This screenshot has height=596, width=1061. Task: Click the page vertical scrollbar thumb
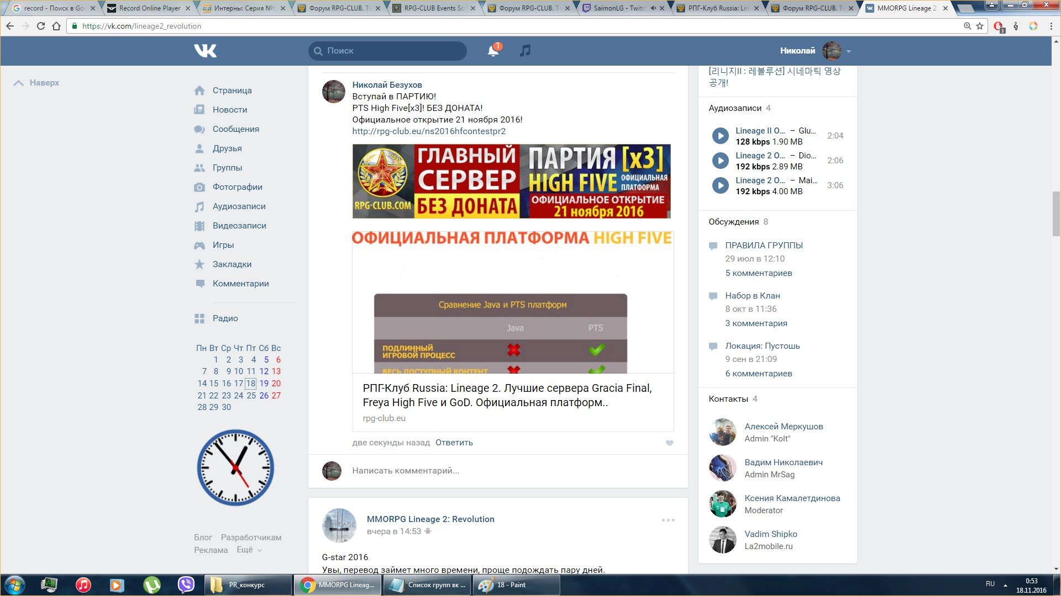(x=1056, y=214)
